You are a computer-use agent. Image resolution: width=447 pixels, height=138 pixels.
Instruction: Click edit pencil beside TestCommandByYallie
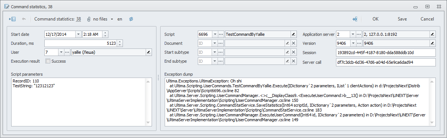click(293, 34)
